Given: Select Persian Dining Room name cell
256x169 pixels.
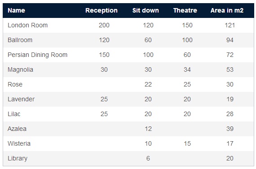Looking at the screenshot, I should coord(37,55).
